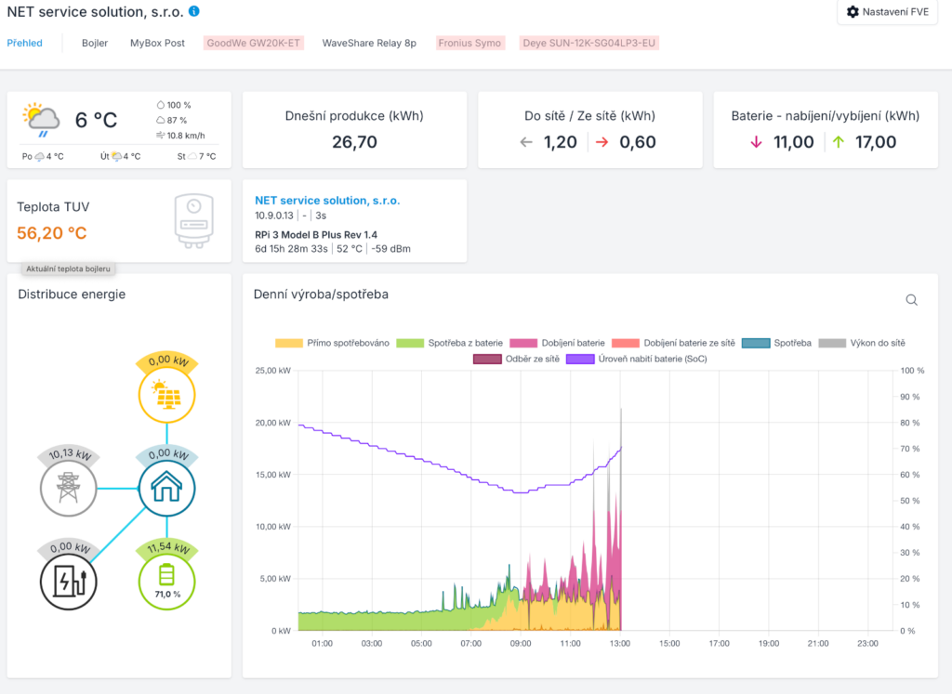This screenshot has width=952, height=694.
Task: Switch to the Bojler tab
Action: pyautogui.click(x=95, y=43)
